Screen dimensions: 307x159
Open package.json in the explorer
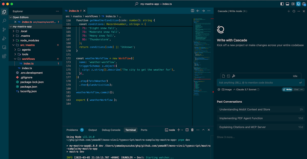tap(36, 87)
